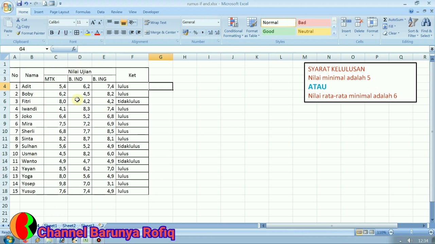Screen dimensions: 435x244
Task: Click Delete in Cells group
Action: pos(359,27)
